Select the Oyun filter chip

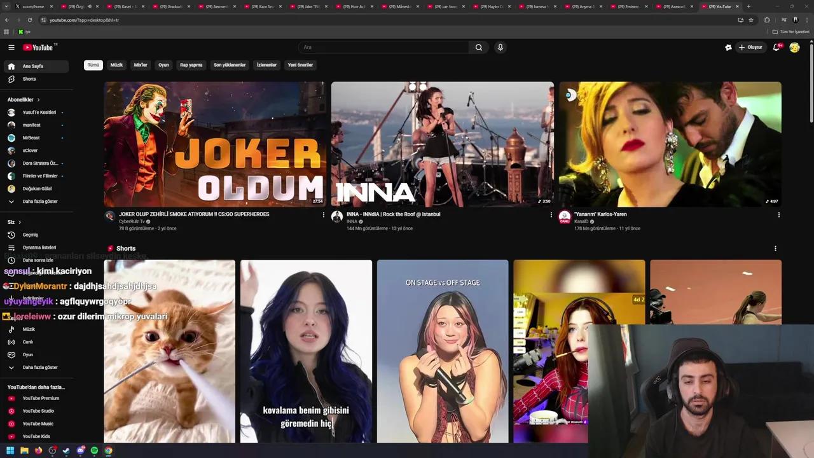163,65
